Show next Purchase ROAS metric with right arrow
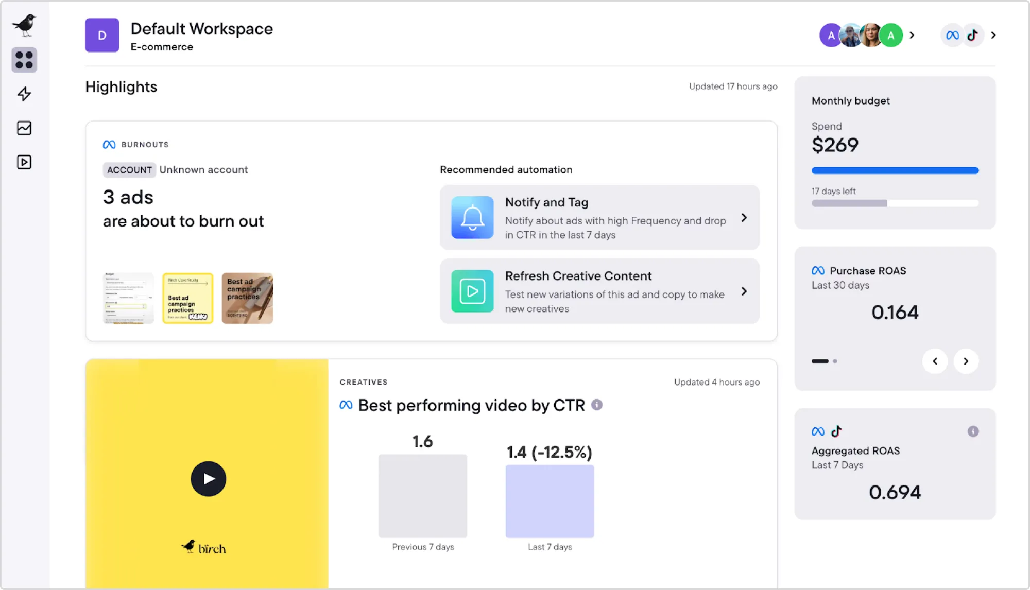The height and width of the screenshot is (590, 1030). [x=966, y=361]
